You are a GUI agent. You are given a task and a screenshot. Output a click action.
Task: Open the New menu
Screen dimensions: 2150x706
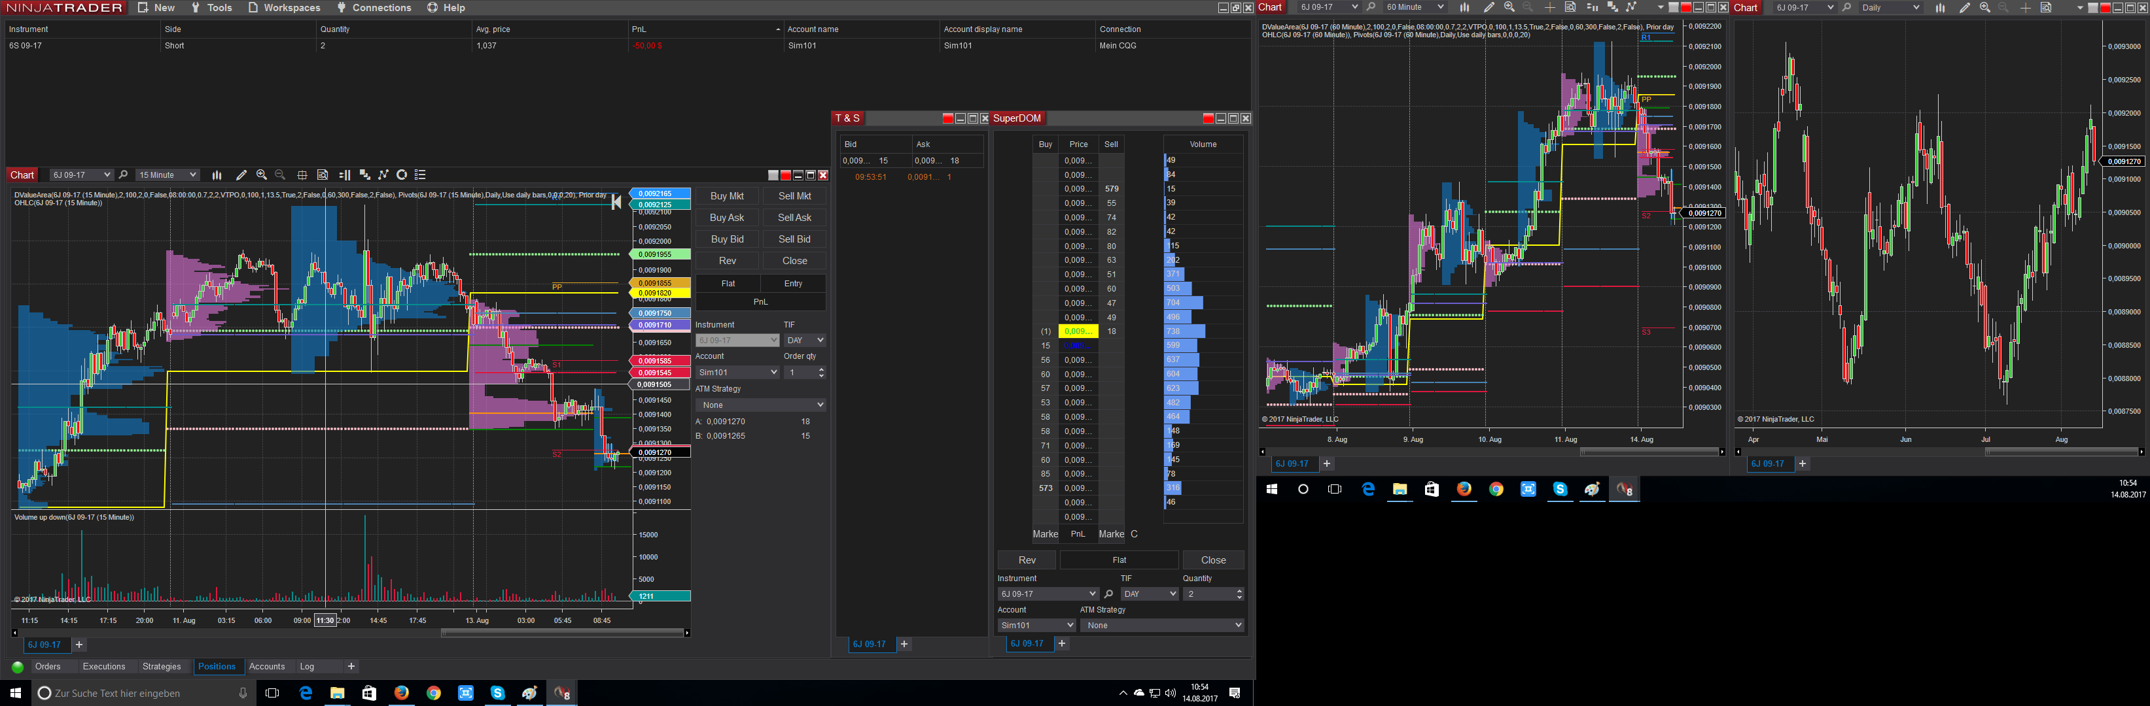156,7
